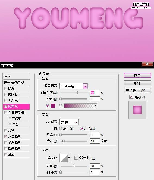Enable the 外发光 outer glow checkbox
Image resolution: width=154 pixels, height=180 pixels.
(x=6, y=100)
